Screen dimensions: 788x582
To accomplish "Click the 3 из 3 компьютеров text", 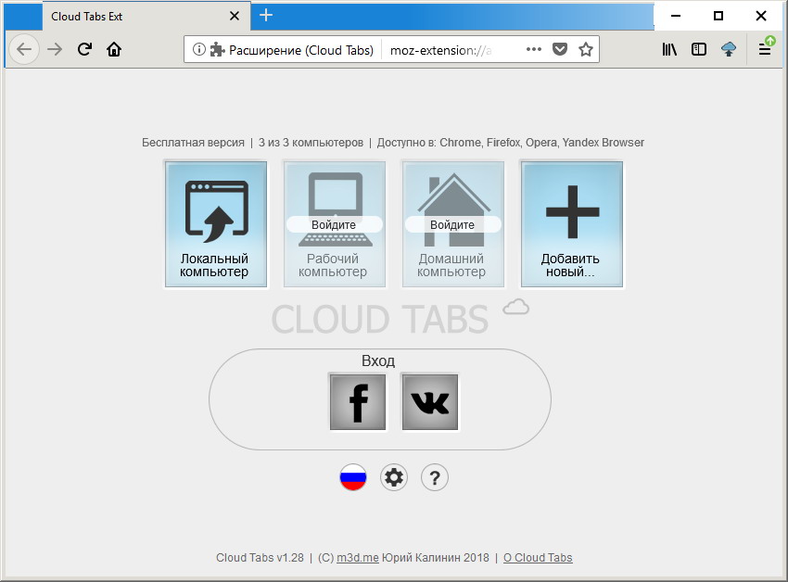I will pyautogui.click(x=311, y=143).
